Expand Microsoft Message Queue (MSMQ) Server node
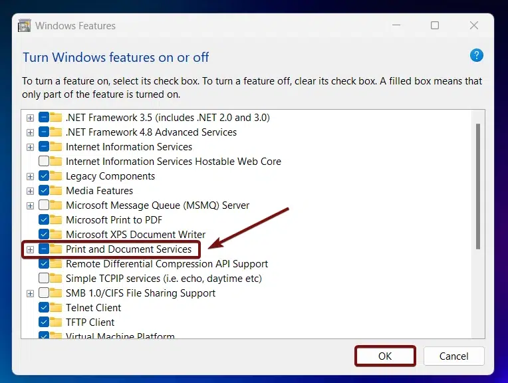The height and width of the screenshot is (383, 508). pyautogui.click(x=30, y=205)
